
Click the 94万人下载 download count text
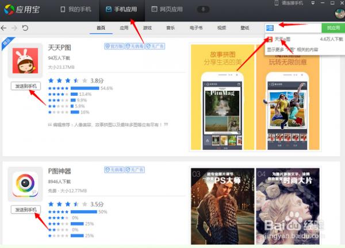click(x=59, y=58)
